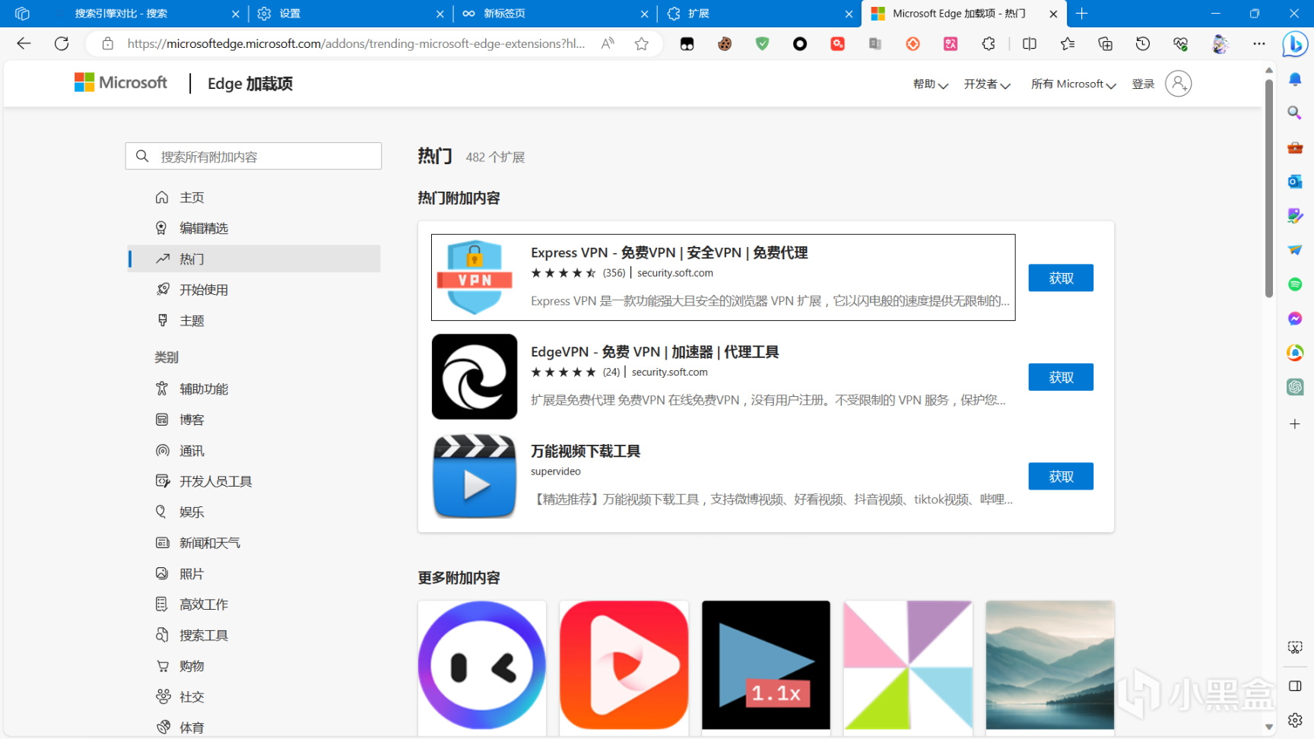Open the mountain landscape theme thumbnail
Image resolution: width=1314 pixels, height=739 pixels.
click(1050, 665)
